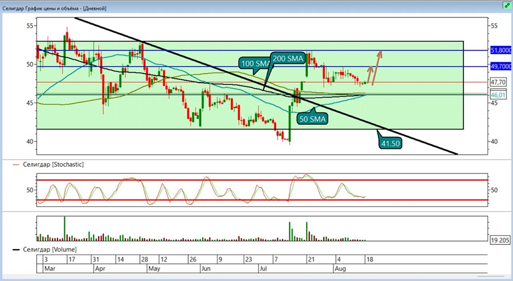Click the upper red stochastic overbought line
Image resolution: width=513 pixels, height=281 pixels.
[x=262, y=180]
